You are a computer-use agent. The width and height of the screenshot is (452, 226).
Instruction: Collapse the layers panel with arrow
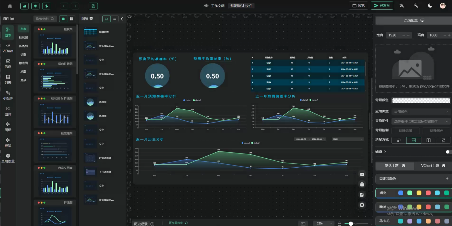[x=122, y=19]
